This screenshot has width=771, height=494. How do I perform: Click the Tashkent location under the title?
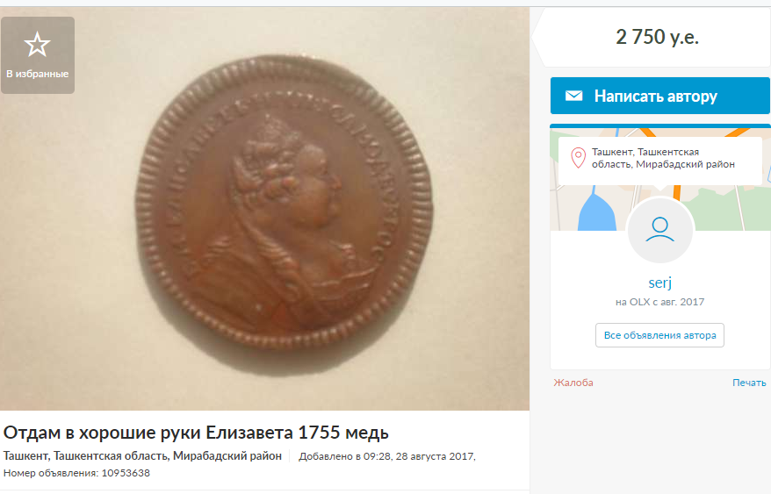click(x=142, y=455)
